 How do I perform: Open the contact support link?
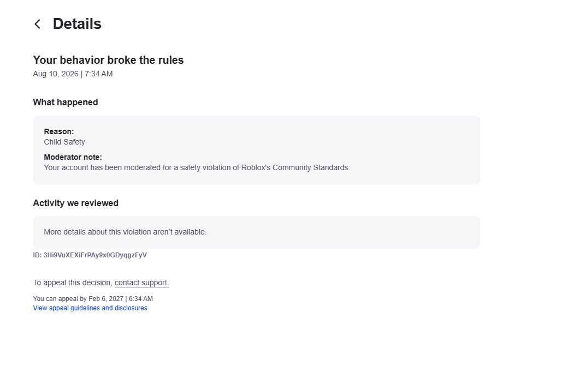click(x=141, y=283)
